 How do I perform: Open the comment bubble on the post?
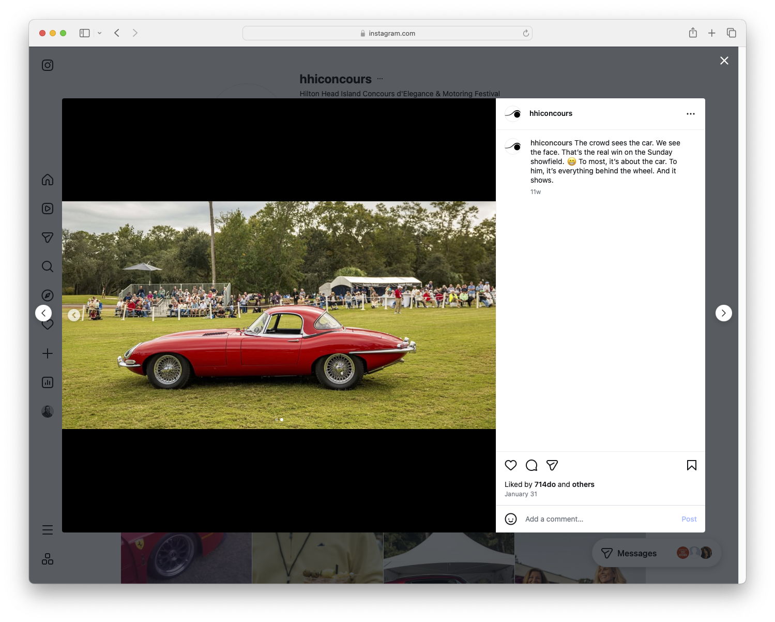click(x=531, y=465)
